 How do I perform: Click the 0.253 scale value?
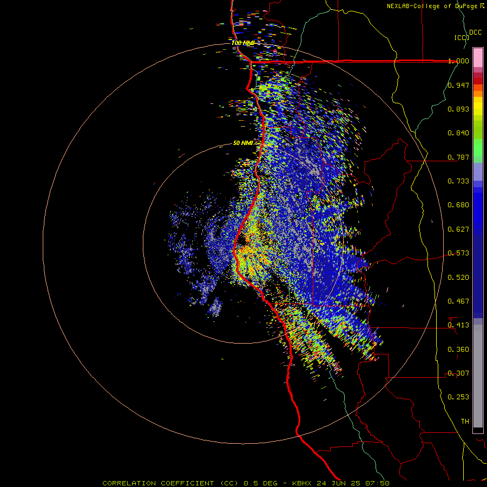coord(458,397)
